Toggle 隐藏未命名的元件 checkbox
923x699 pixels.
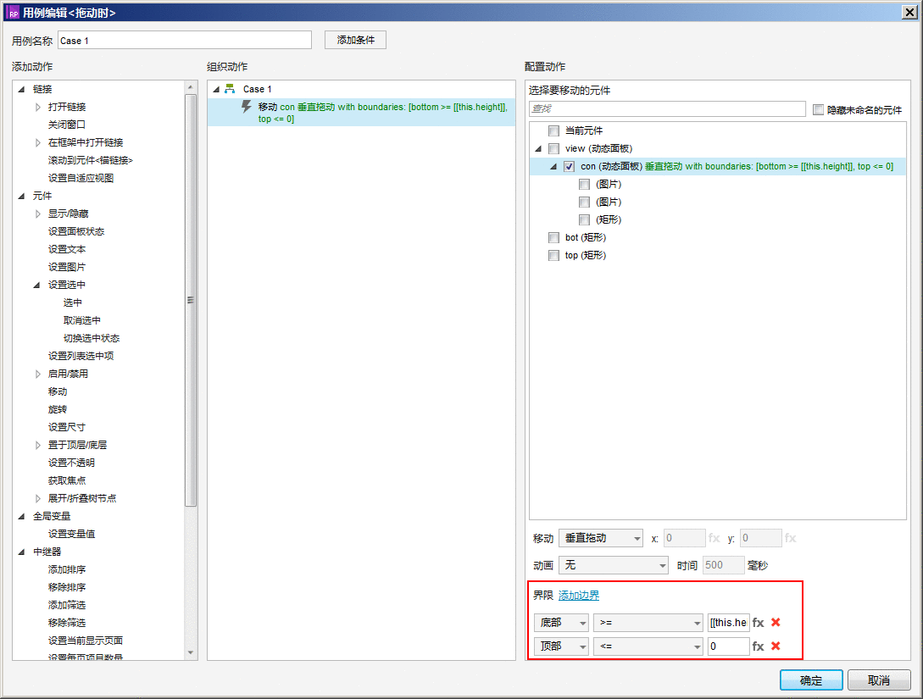pos(818,109)
